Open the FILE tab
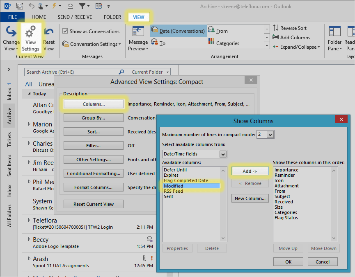355x277 pixels. (x=12, y=17)
